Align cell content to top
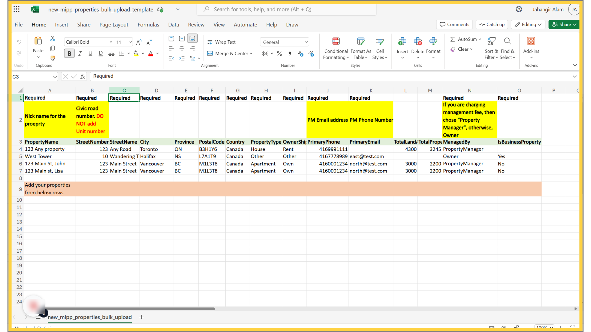Screen dimensions: 591x332 click(x=171, y=38)
